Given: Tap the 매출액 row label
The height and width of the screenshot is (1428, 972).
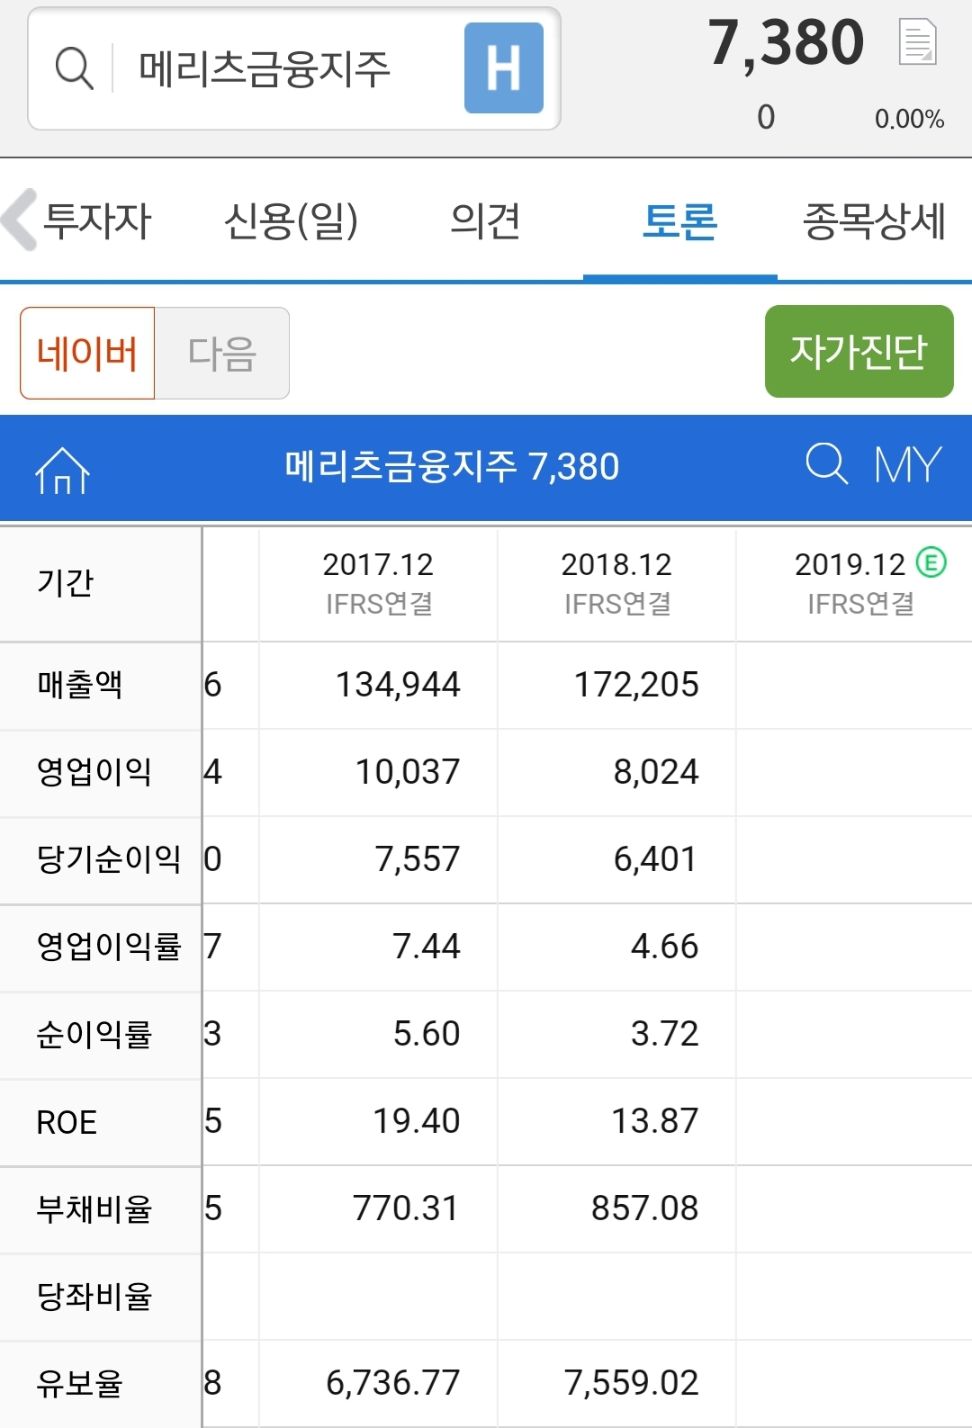Looking at the screenshot, I should coord(79,686).
